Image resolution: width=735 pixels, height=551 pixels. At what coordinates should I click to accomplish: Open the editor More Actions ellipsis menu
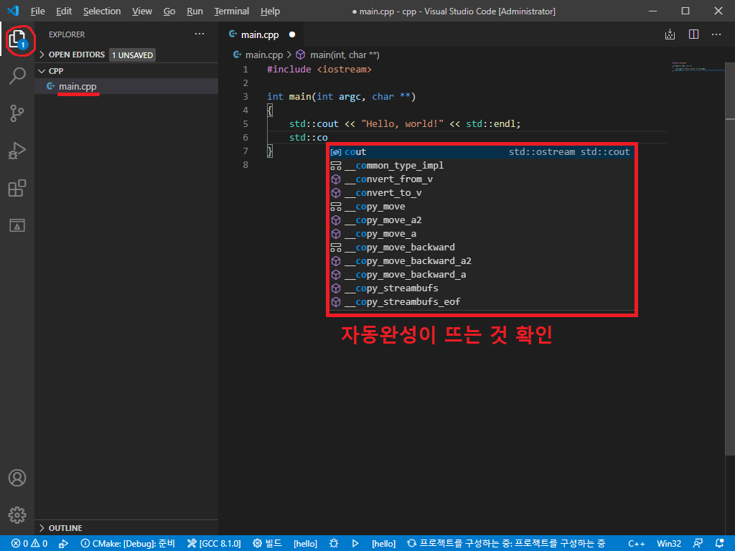716,34
